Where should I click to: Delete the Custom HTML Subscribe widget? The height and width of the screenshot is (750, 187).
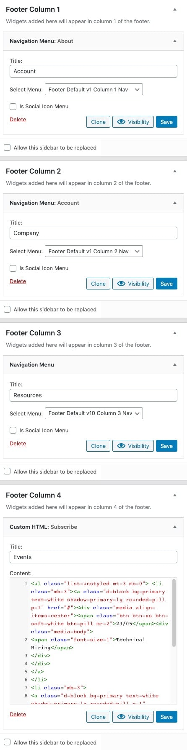18,714
